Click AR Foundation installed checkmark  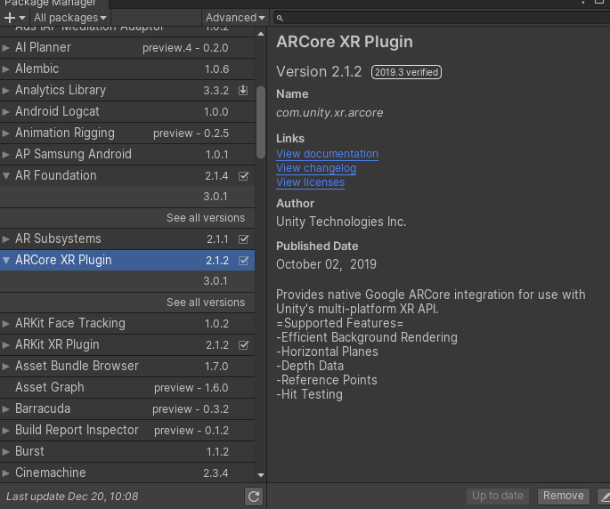tap(243, 176)
